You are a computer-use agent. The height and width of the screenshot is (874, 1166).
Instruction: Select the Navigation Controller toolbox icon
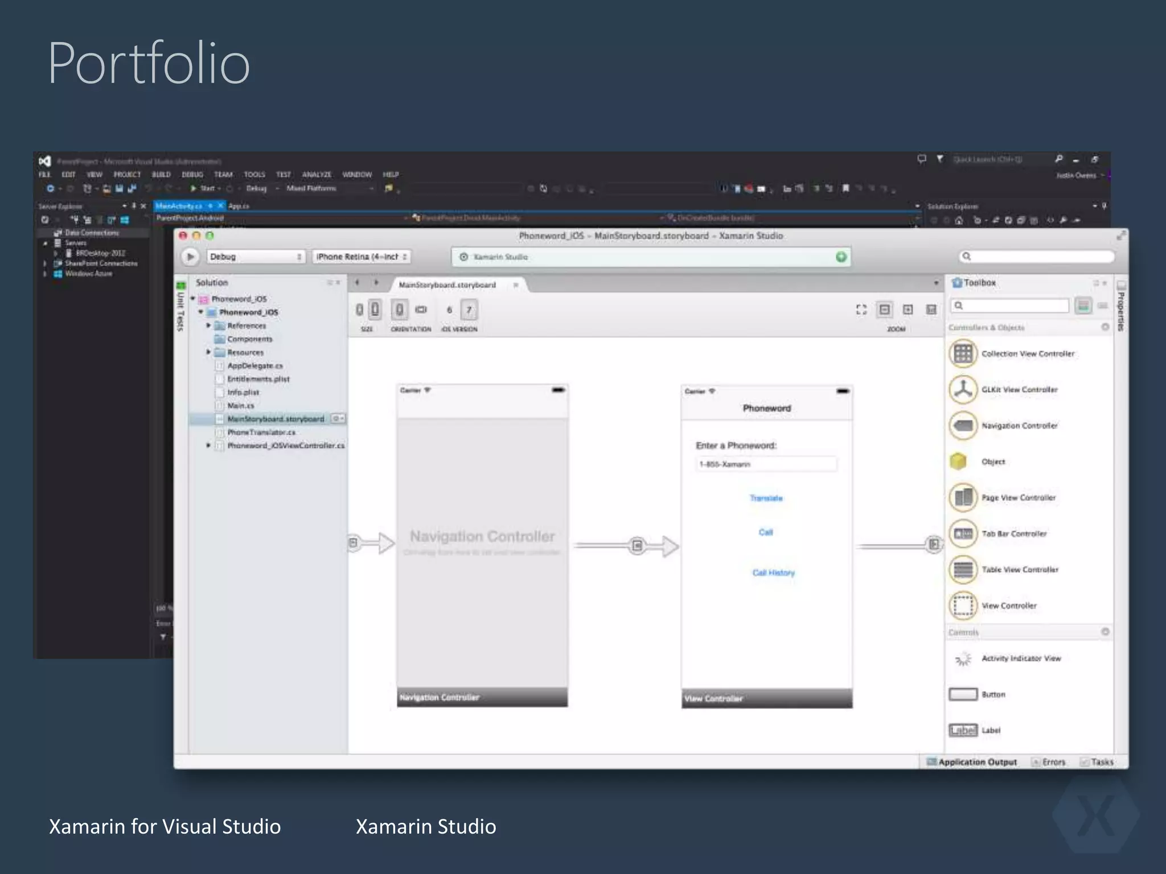(x=963, y=426)
